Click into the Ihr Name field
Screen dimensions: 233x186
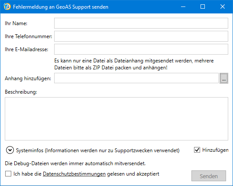[x=141, y=23]
